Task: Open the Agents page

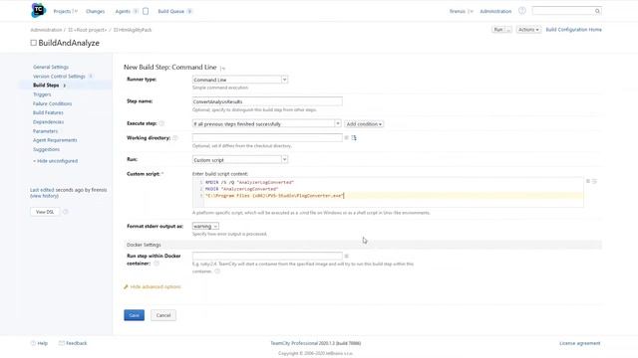Action: tap(123, 11)
